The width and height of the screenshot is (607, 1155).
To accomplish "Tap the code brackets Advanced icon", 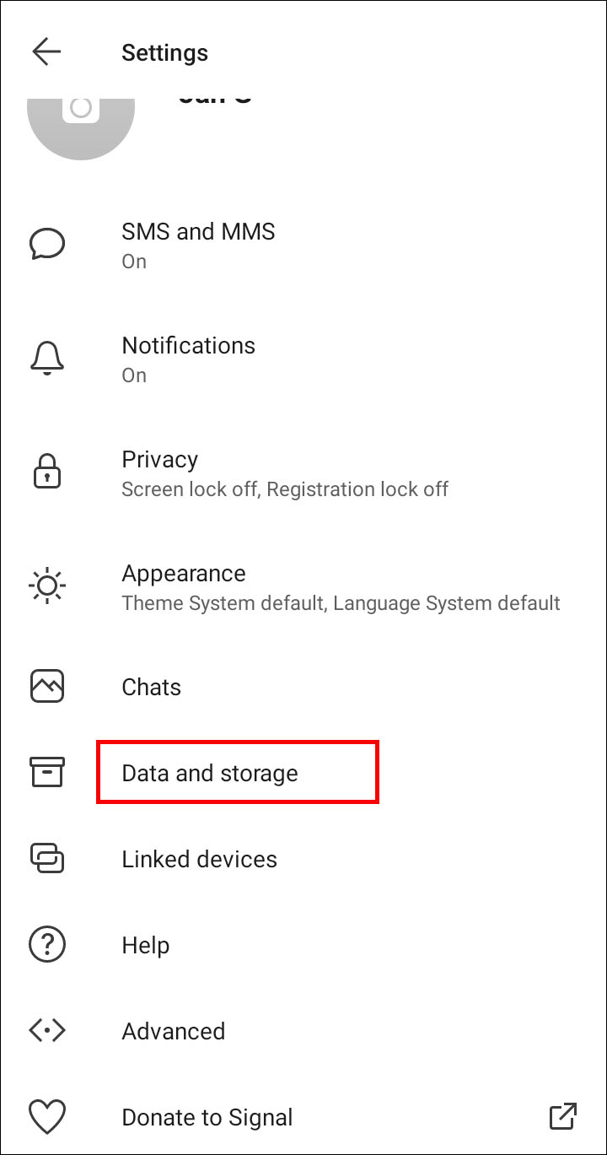I will [x=47, y=1031].
